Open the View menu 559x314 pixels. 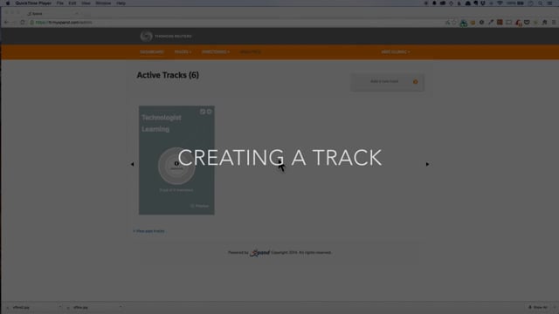[86, 3]
